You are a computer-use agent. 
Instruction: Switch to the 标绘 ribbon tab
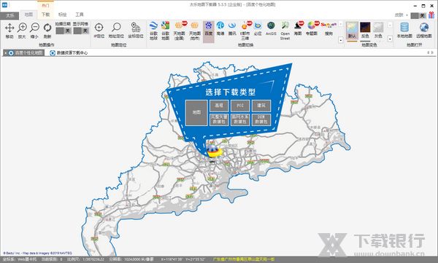(62, 15)
